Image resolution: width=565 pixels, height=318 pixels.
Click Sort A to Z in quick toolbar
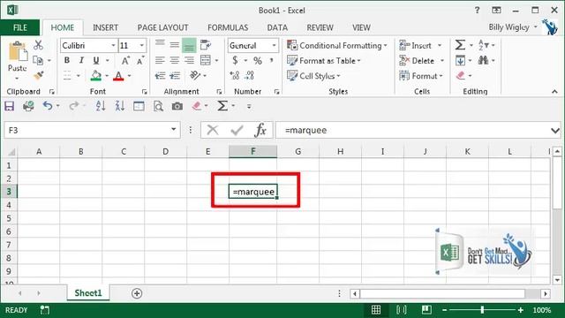click(101, 106)
